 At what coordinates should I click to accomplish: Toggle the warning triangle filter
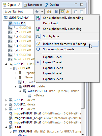(x=68, y=12)
